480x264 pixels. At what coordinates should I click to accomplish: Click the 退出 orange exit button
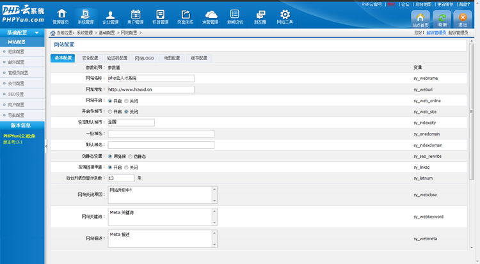tap(463, 19)
